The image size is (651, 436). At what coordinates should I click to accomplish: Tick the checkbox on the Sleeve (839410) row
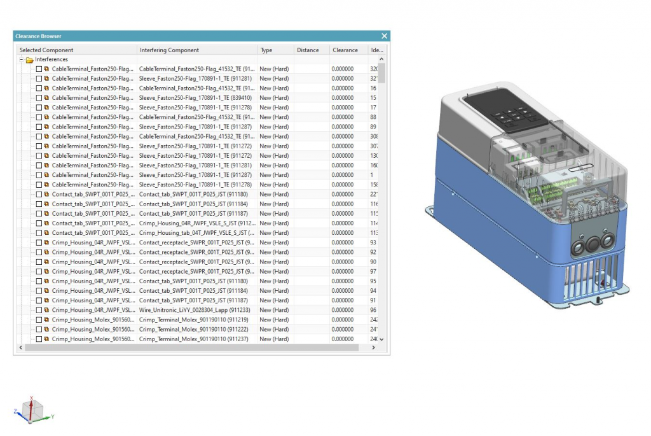click(39, 98)
